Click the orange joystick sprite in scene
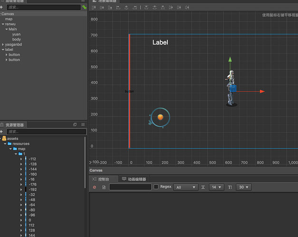The height and width of the screenshot is (237, 298). point(160,117)
